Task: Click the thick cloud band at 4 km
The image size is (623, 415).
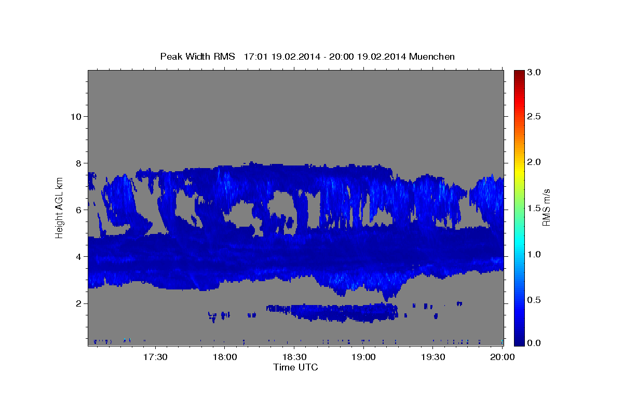Action: tap(295, 258)
